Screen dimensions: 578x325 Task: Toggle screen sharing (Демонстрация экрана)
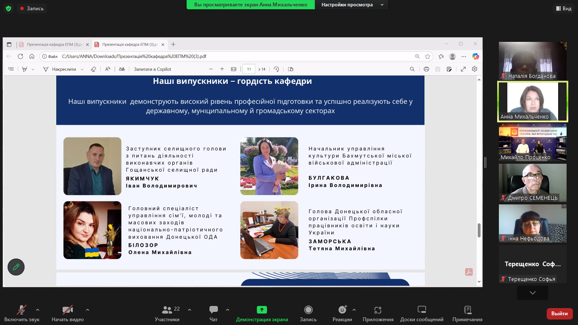coord(262,313)
